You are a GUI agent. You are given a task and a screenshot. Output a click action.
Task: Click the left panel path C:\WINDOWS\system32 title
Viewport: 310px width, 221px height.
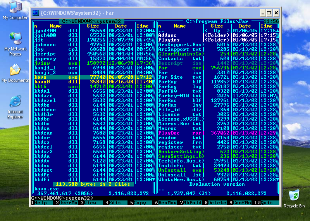pyautogui.click(x=91, y=21)
